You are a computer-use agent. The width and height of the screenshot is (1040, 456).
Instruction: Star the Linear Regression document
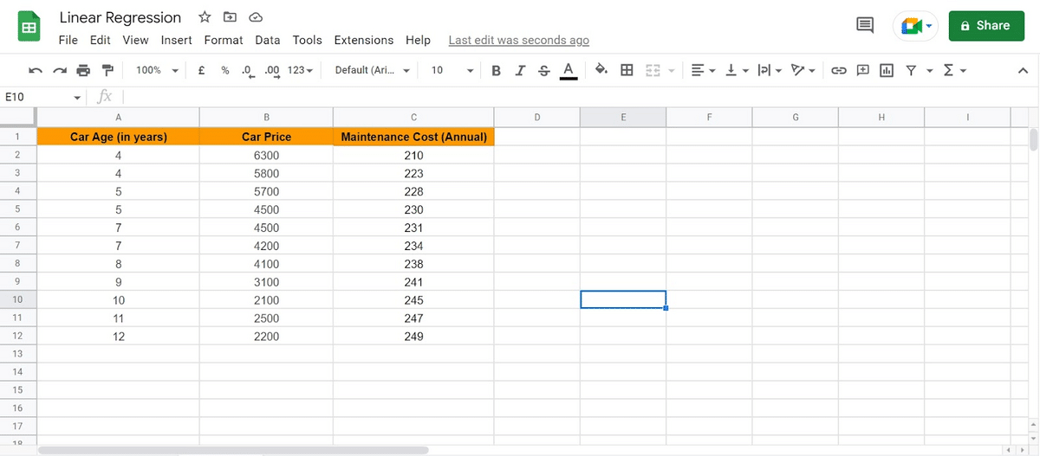click(205, 17)
